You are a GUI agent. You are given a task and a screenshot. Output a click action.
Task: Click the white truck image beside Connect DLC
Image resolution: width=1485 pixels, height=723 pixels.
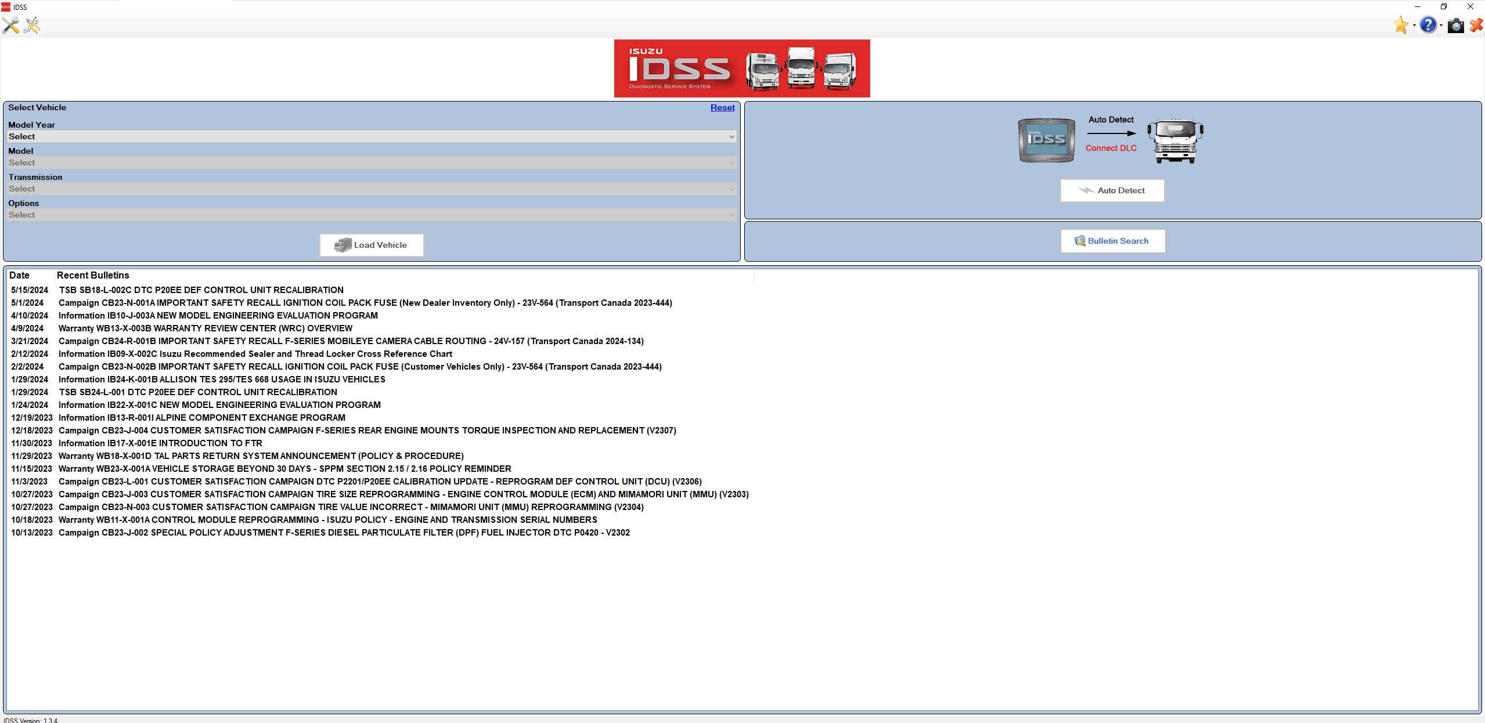coord(1175,141)
